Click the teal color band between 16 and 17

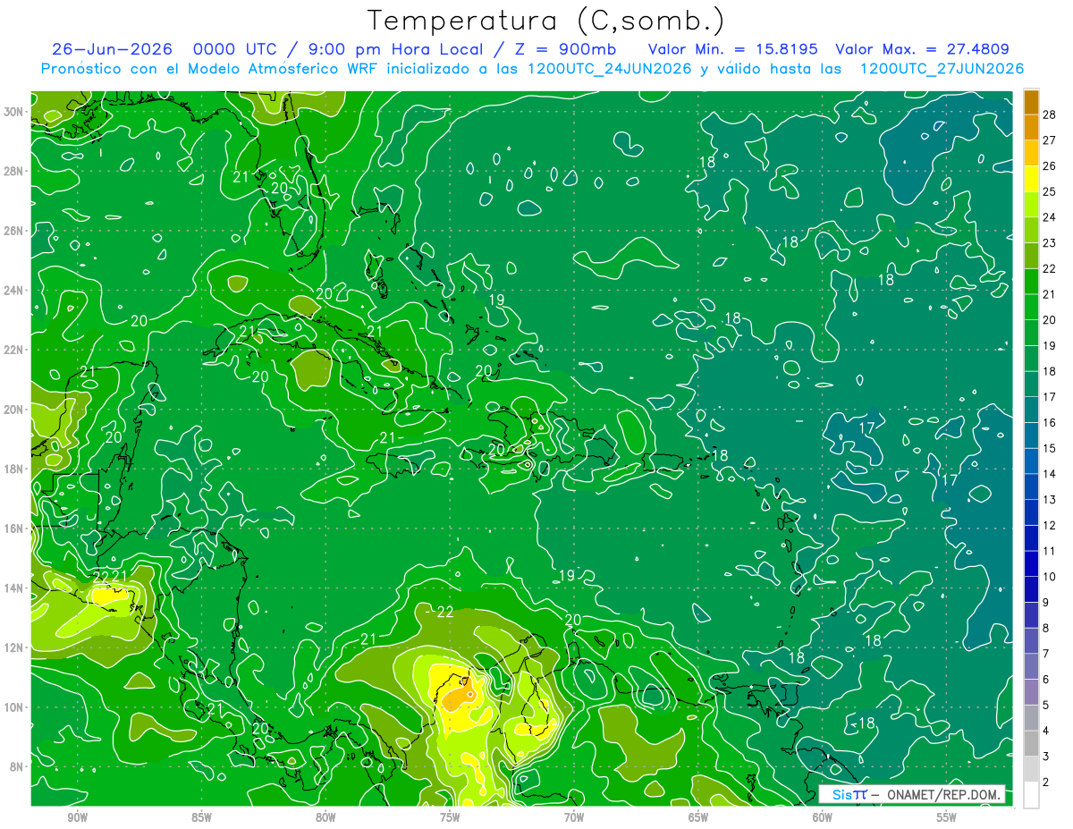1031,410
